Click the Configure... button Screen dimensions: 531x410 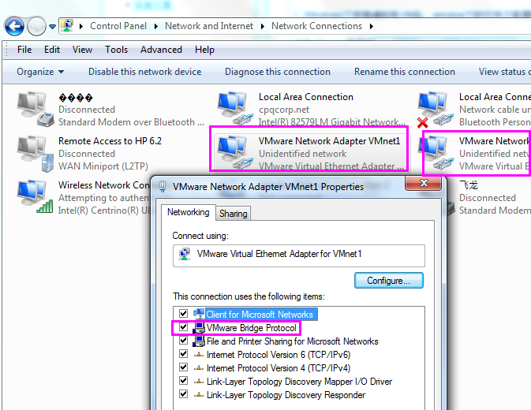[388, 281]
